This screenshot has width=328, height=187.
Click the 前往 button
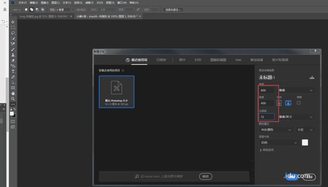click(205, 176)
